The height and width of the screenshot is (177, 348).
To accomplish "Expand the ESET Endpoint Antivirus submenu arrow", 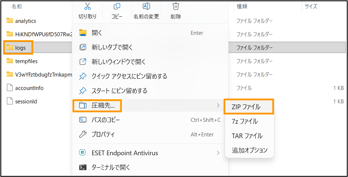I will tap(218, 153).
